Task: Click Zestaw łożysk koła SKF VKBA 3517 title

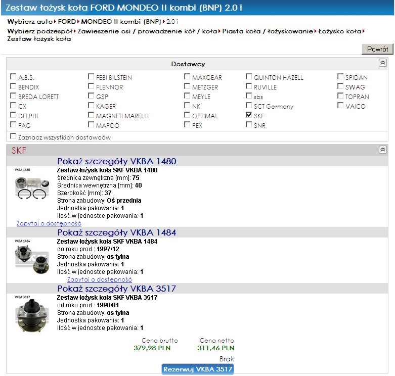Action: [x=107, y=298]
